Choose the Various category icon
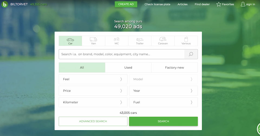Viewport: 260px width, 136px height. pyautogui.click(x=186, y=39)
